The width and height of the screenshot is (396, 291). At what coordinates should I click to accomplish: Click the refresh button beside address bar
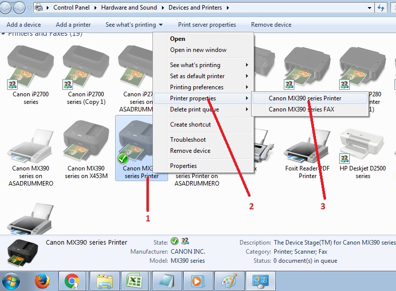pos(381,8)
